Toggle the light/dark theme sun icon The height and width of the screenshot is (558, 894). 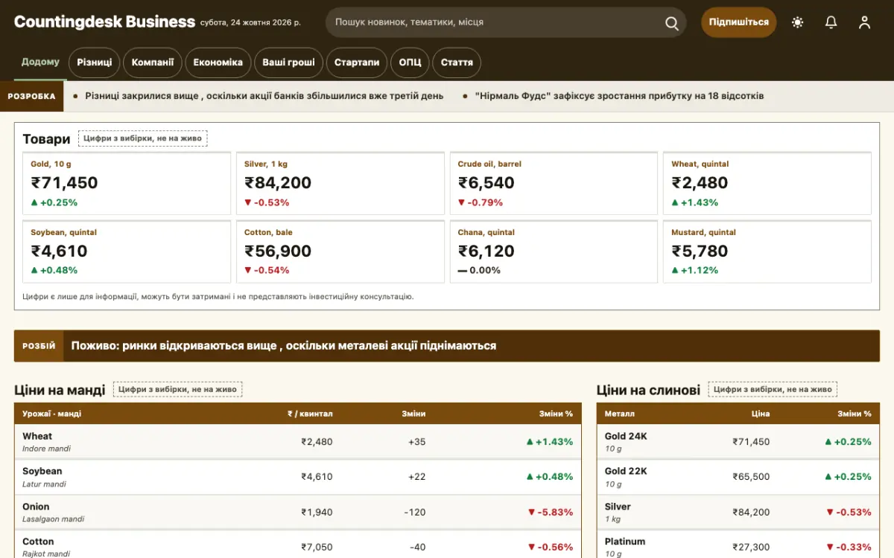[x=798, y=22]
